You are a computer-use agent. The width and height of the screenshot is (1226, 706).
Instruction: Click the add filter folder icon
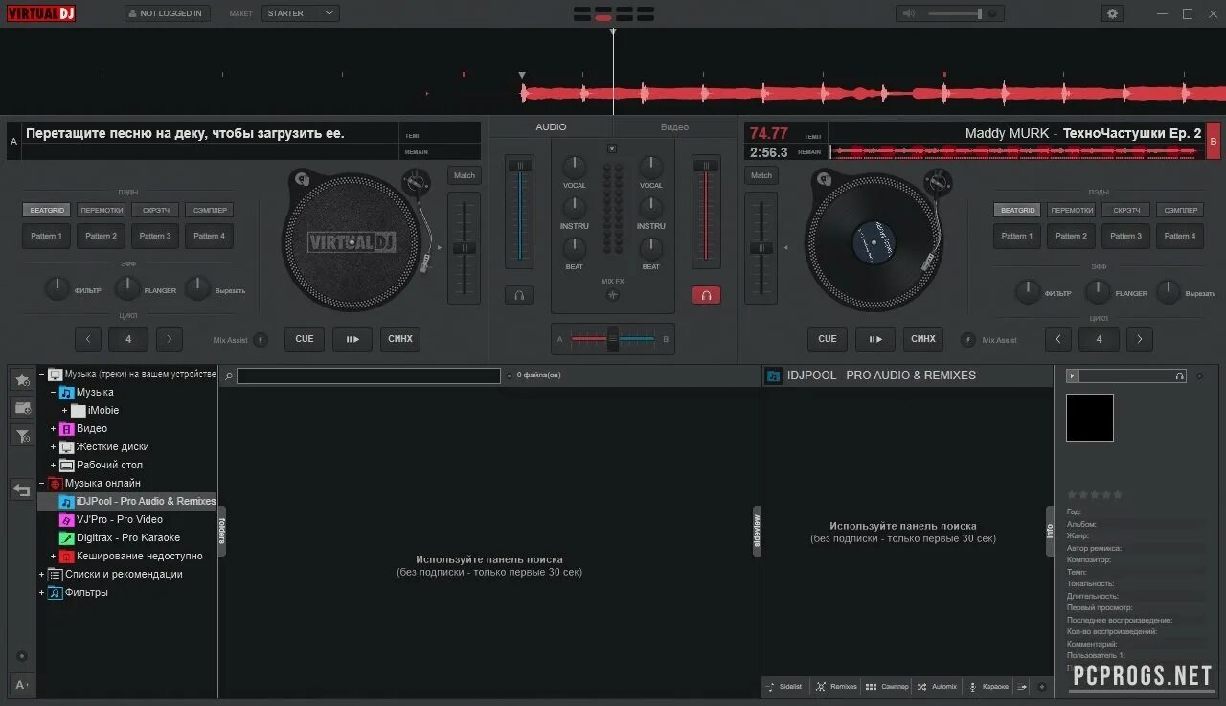click(x=22, y=437)
